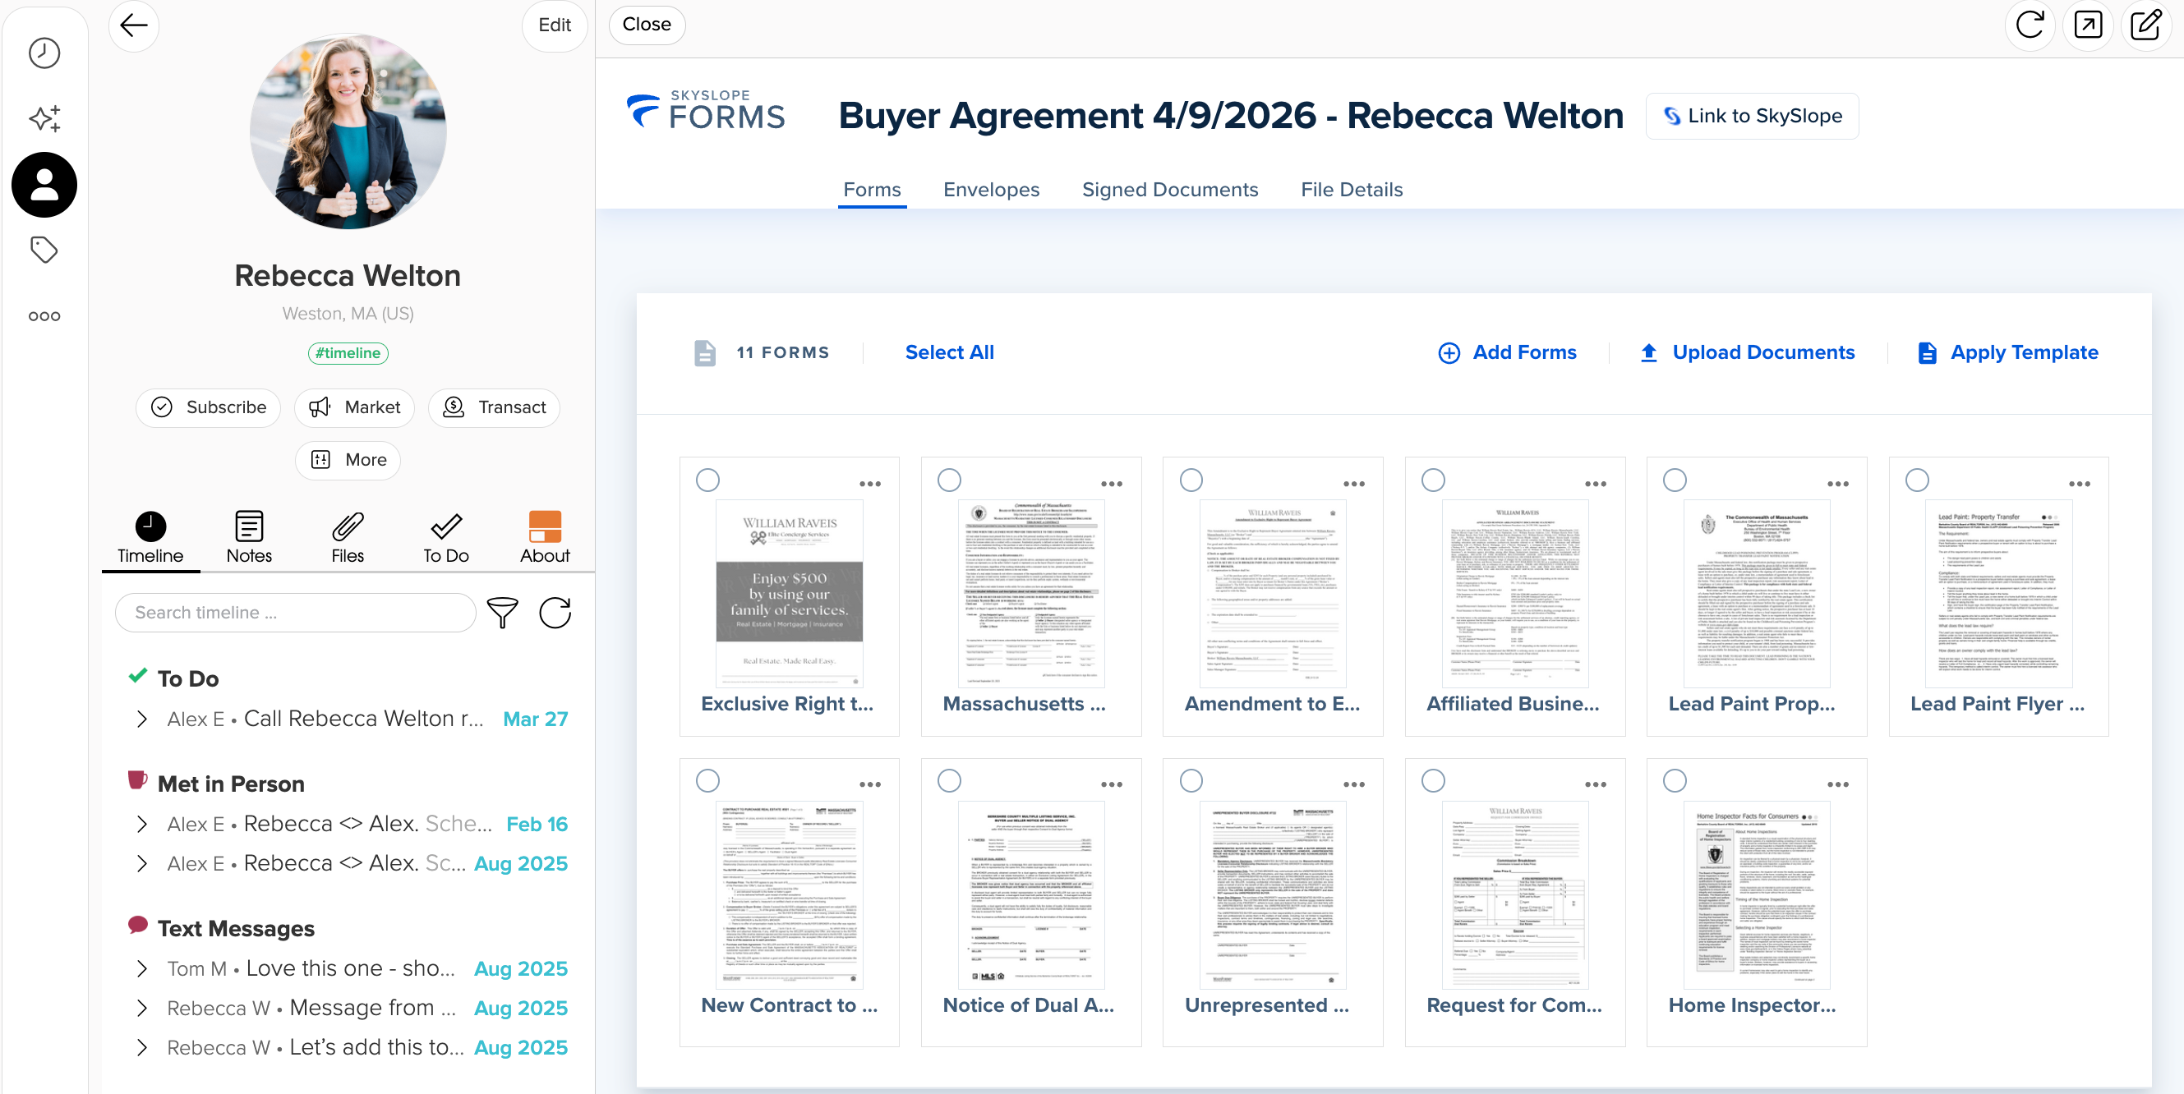Image resolution: width=2184 pixels, height=1094 pixels.
Task: Click the Search timeline input field
Action: click(x=295, y=613)
